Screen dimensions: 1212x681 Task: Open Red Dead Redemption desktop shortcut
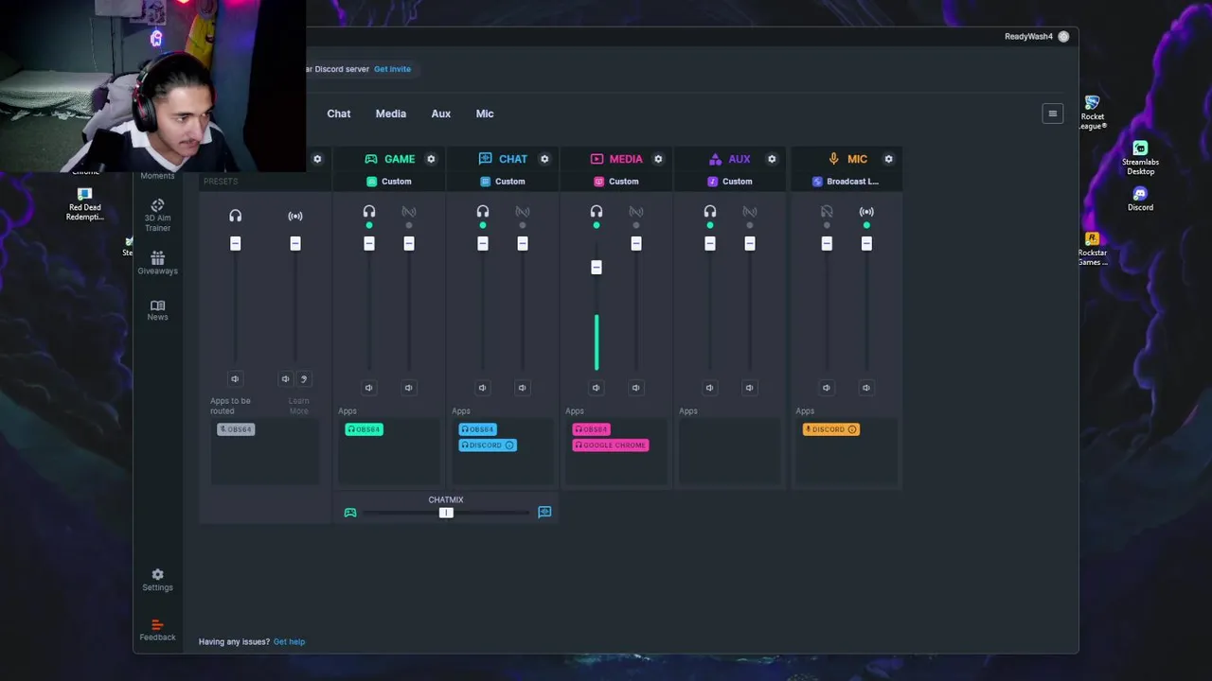tap(84, 204)
